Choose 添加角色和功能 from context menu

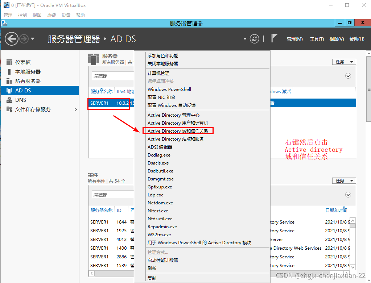tap(163, 56)
